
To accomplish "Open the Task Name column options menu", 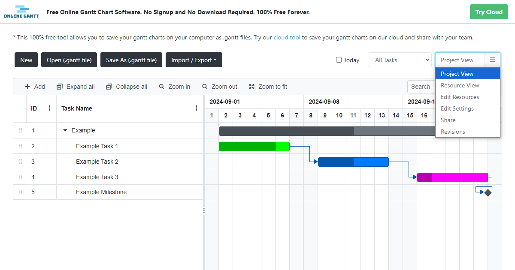I will point(197,108).
